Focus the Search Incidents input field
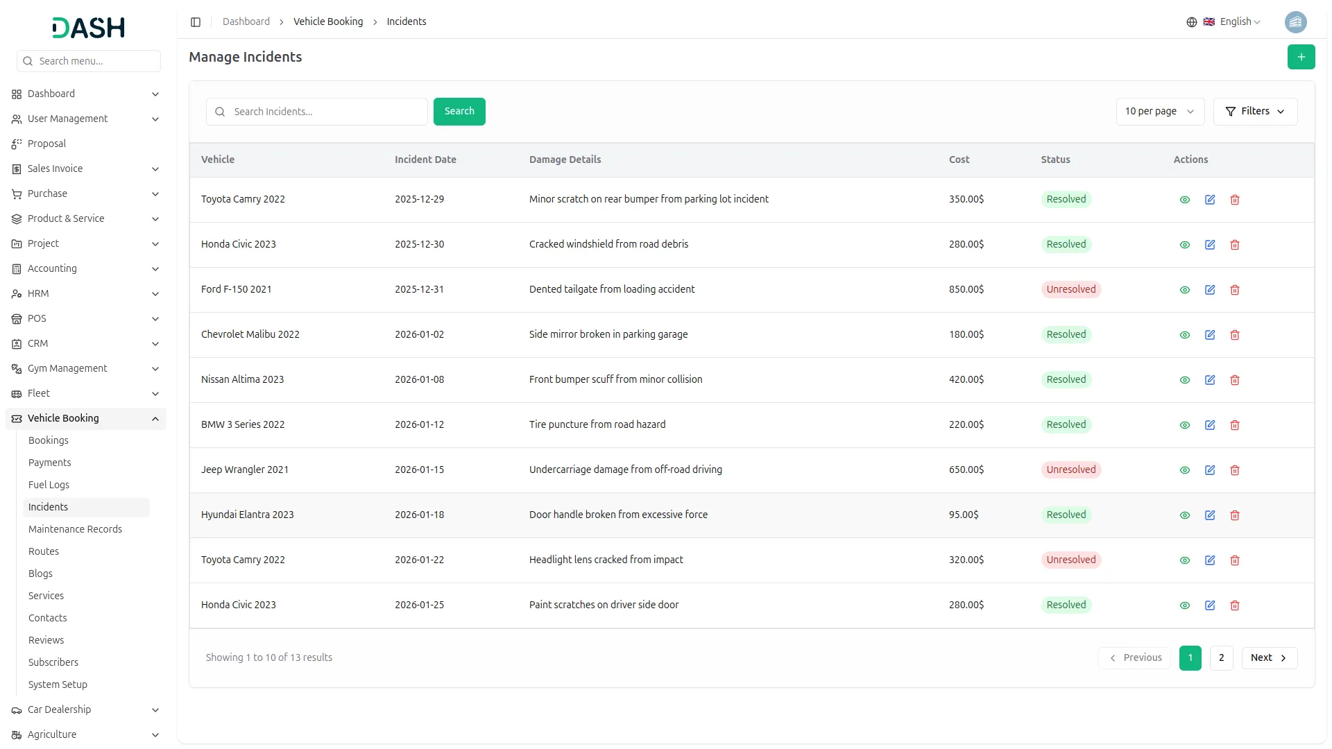Screen dimensions: 1332x749 [x=326, y=112]
